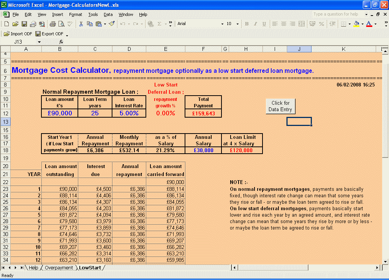Expand Formatting toolbar options chevron

[x=386, y=24]
